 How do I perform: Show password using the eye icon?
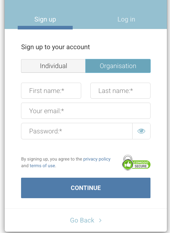141,131
